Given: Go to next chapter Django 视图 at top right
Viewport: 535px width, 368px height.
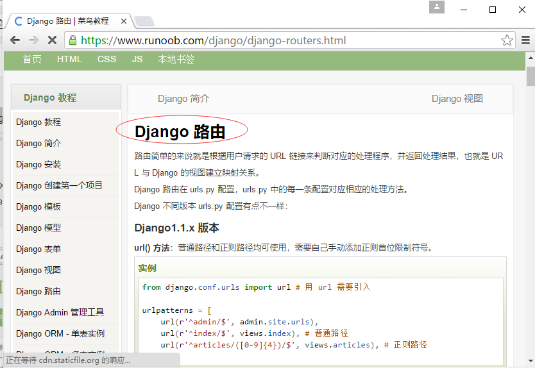Looking at the screenshot, I should (x=457, y=99).
